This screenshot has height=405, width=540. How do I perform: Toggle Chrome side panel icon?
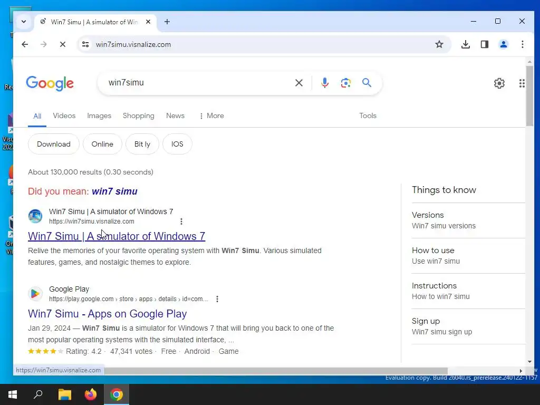pos(485,44)
